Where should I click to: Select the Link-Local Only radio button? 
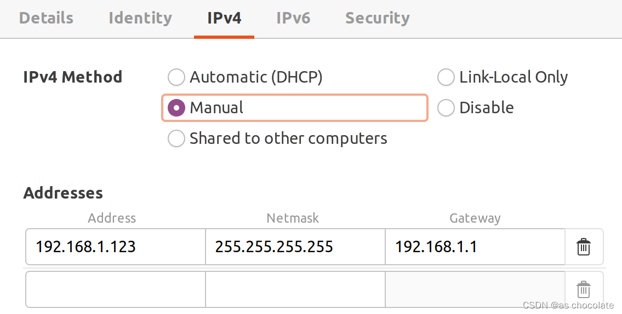click(x=446, y=77)
